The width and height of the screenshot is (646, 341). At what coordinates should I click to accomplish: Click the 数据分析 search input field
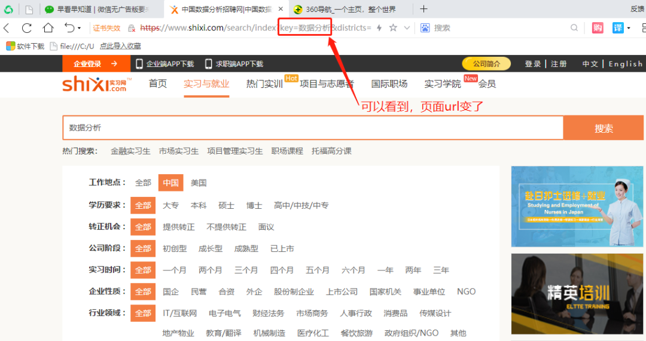point(313,127)
